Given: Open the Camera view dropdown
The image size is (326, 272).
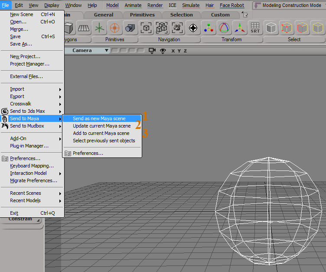Looking at the screenshot, I should click(x=87, y=50).
